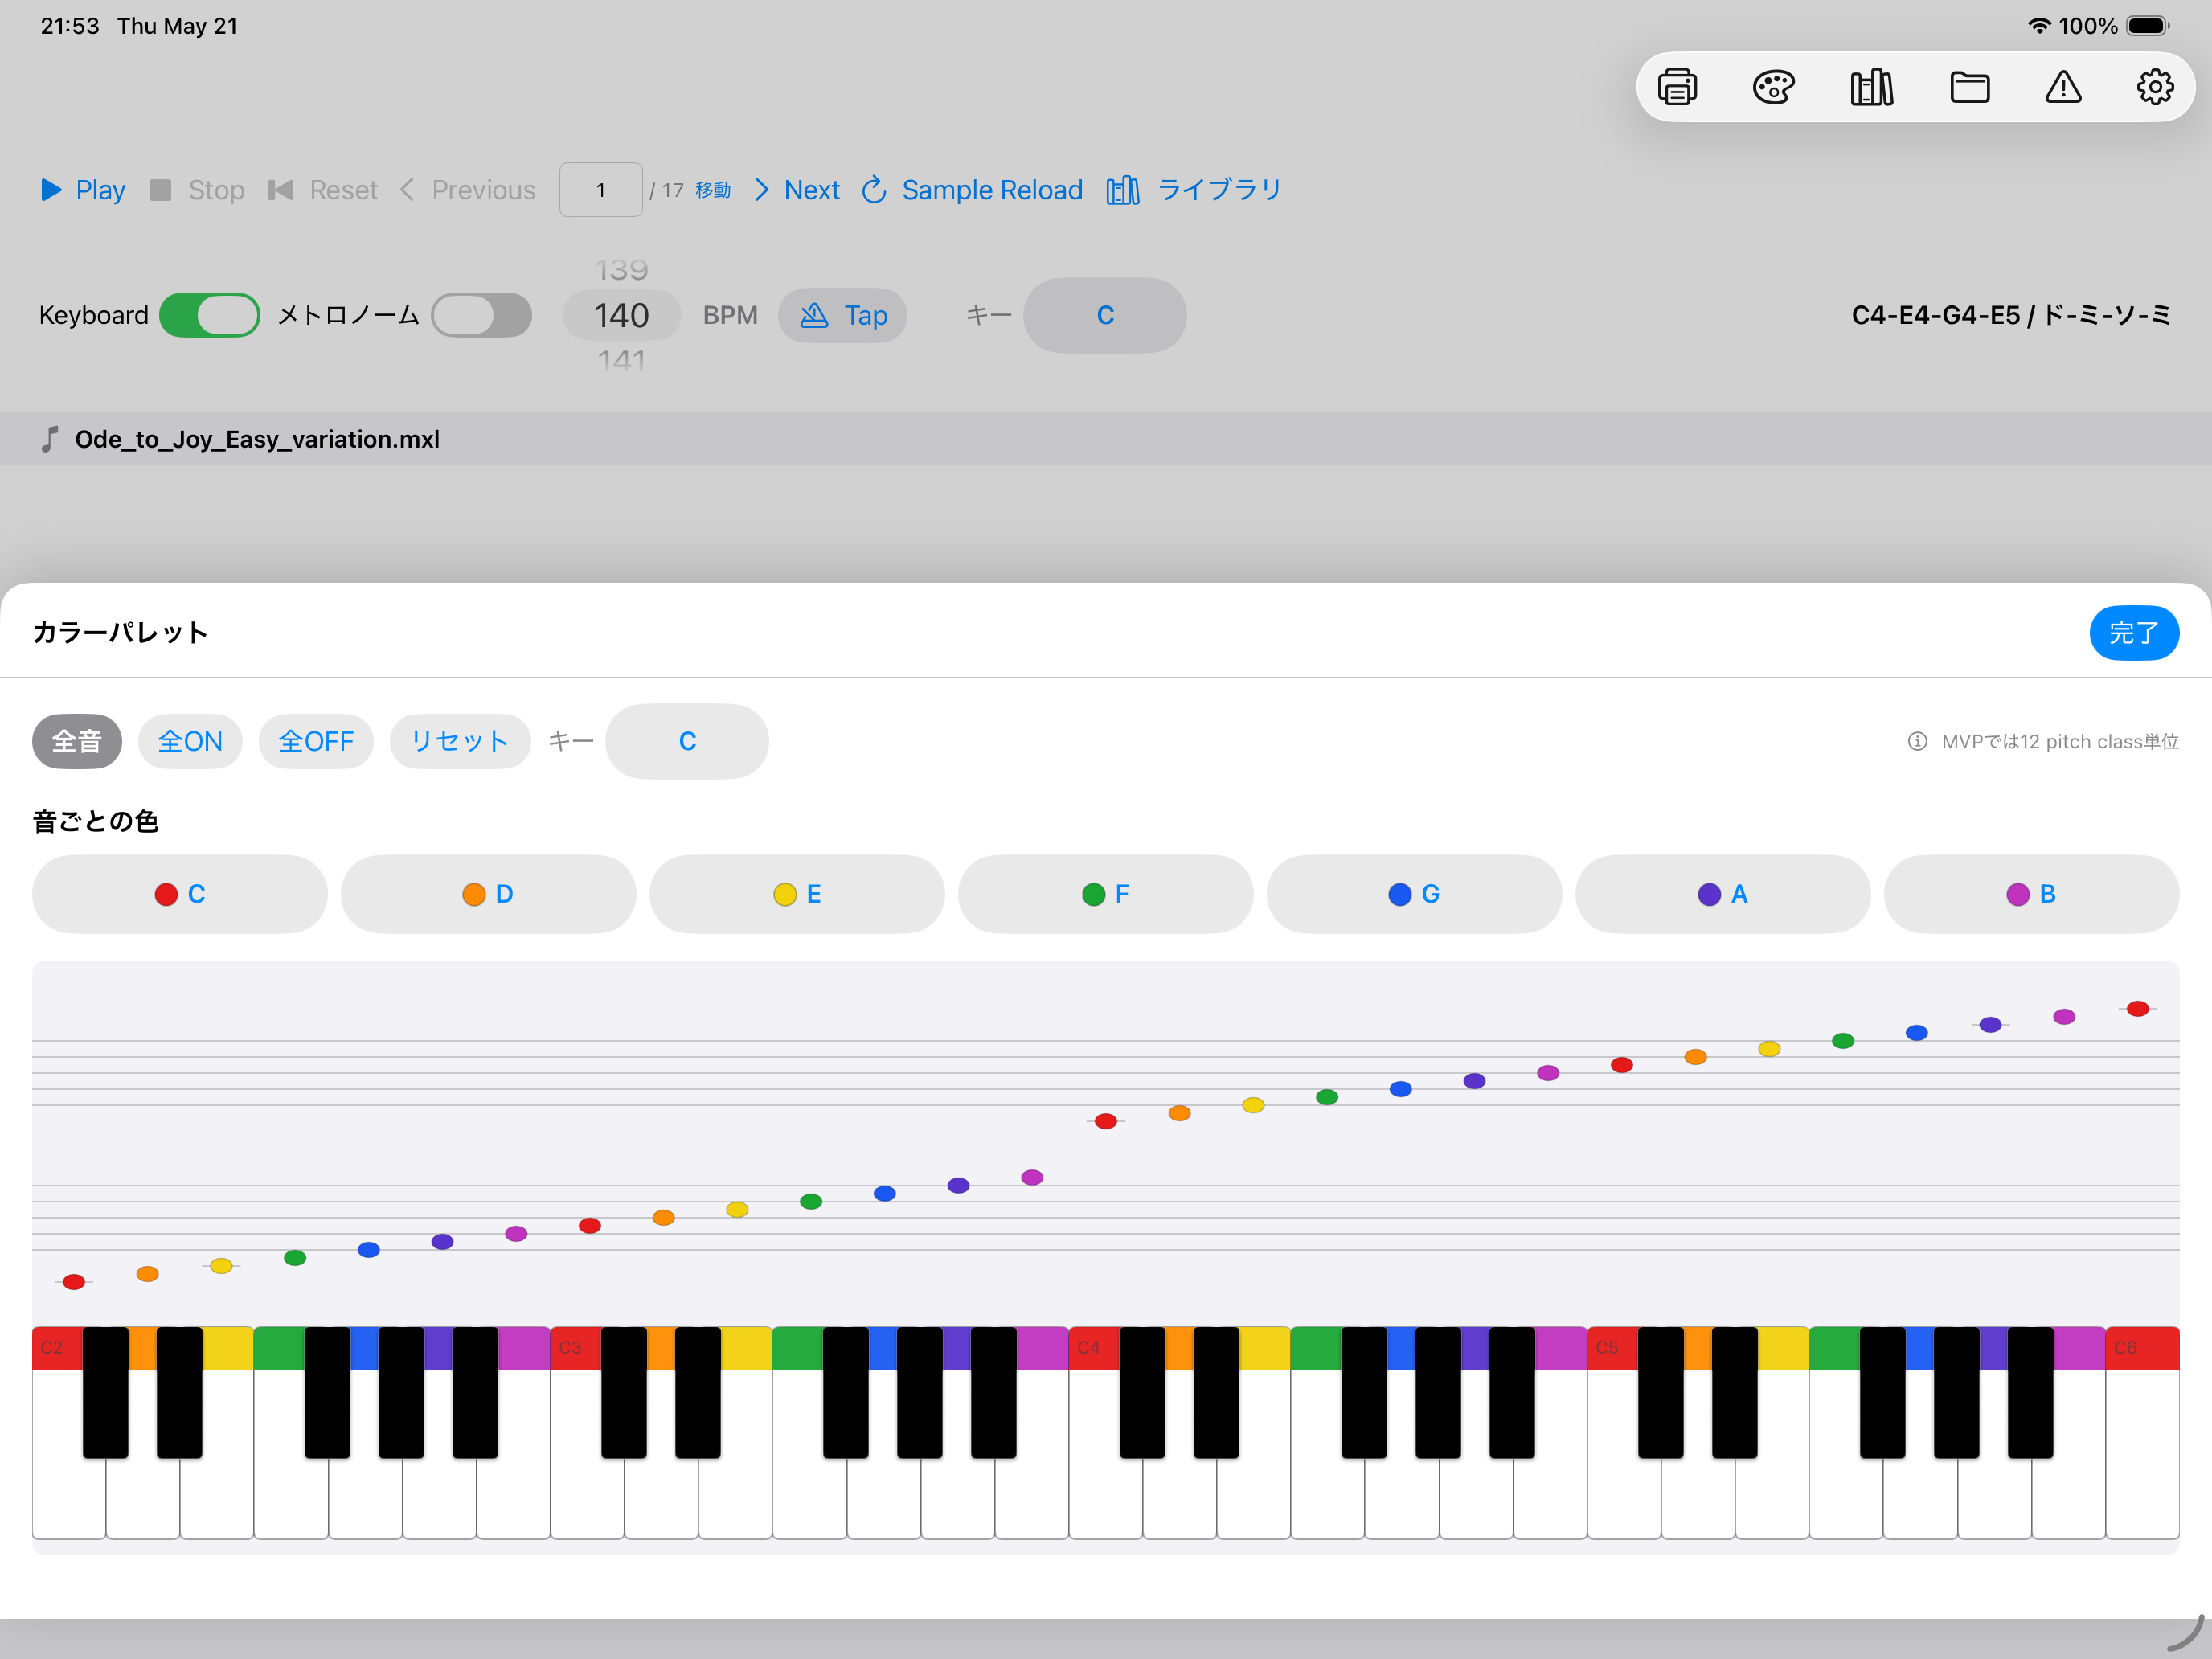Viewport: 2212px width, 1659px height.
Task: Toggle the Keyboard switch off
Action: 210,315
